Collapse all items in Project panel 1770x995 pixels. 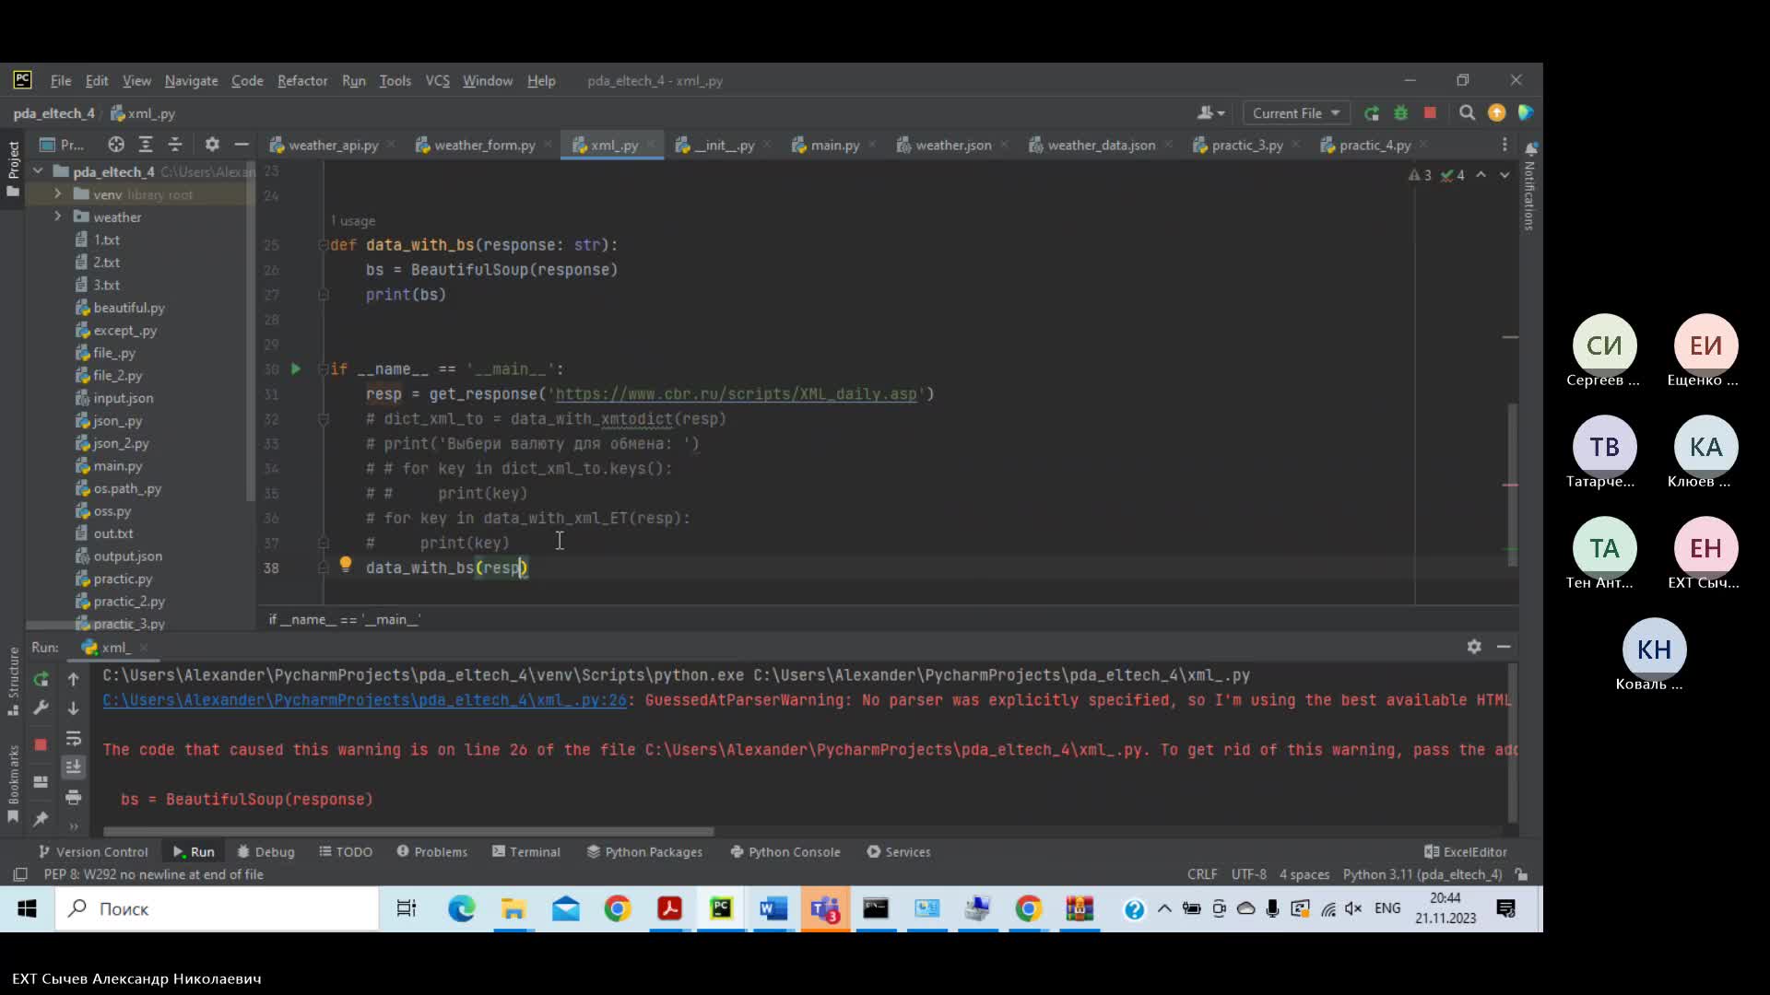(x=175, y=145)
